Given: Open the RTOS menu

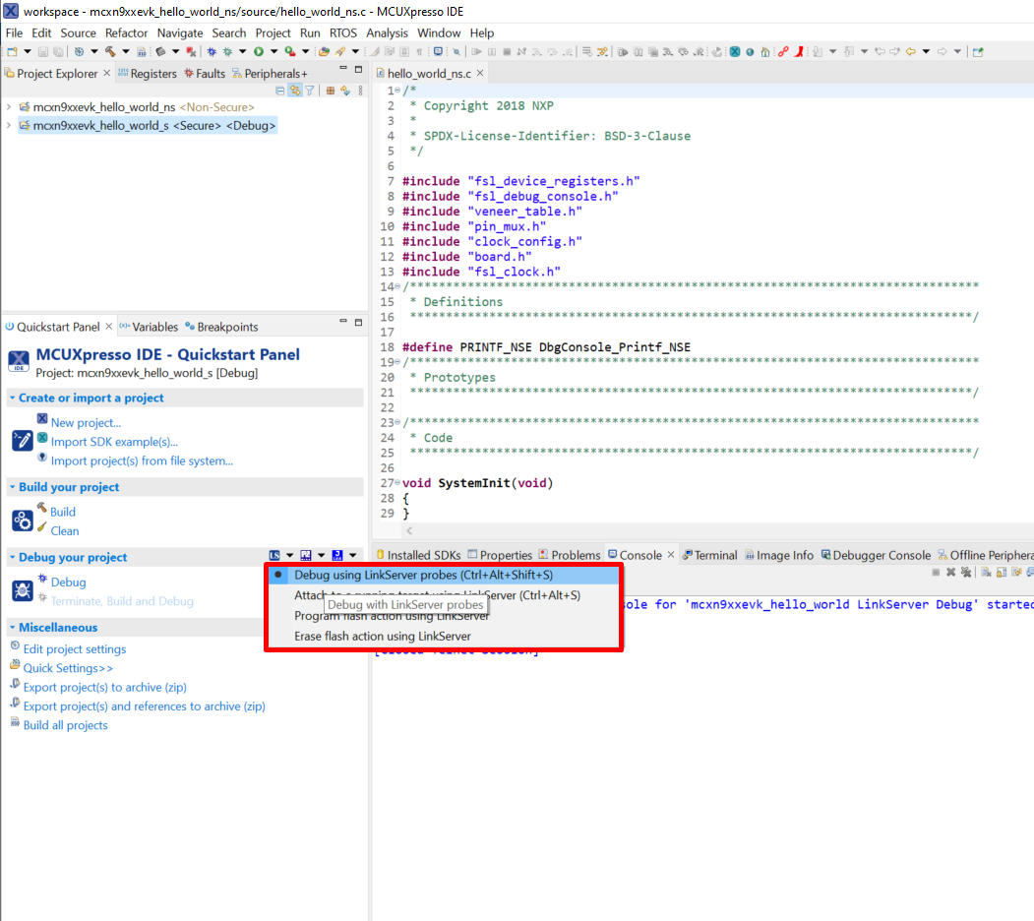Looking at the screenshot, I should (343, 32).
